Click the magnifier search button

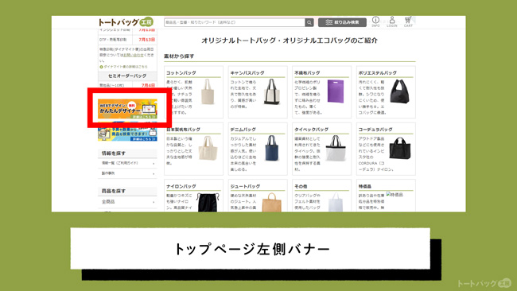[x=309, y=22]
